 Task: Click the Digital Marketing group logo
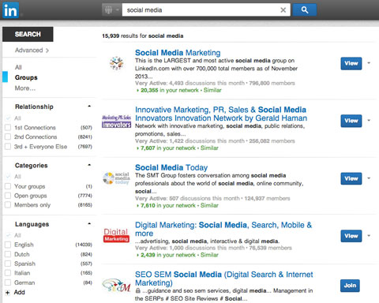(x=116, y=235)
